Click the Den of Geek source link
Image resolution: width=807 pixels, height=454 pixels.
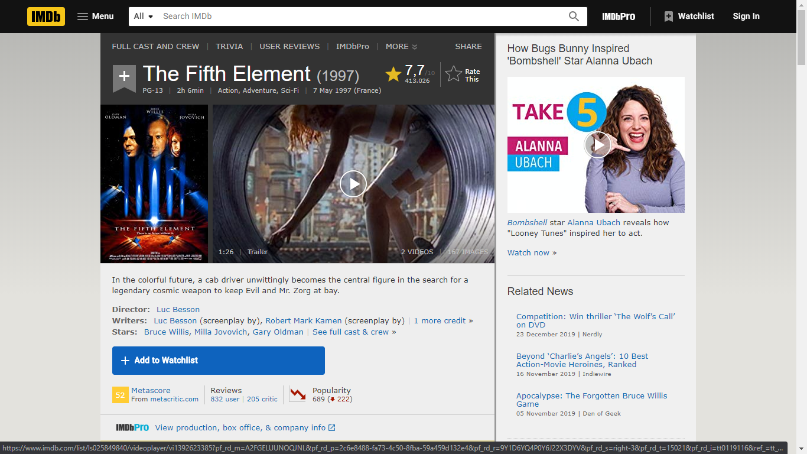601,414
